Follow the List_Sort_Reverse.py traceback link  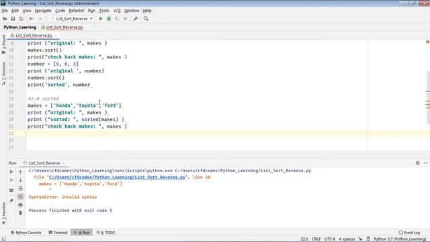point(117,177)
